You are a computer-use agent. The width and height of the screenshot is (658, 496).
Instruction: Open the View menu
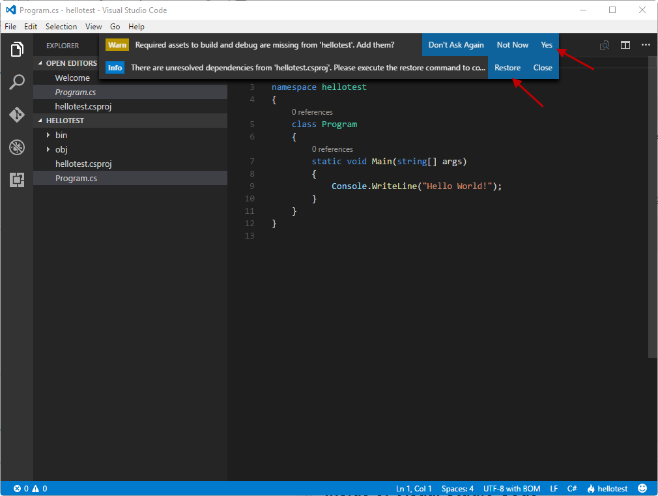pyautogui.click(x=93, y=26)
